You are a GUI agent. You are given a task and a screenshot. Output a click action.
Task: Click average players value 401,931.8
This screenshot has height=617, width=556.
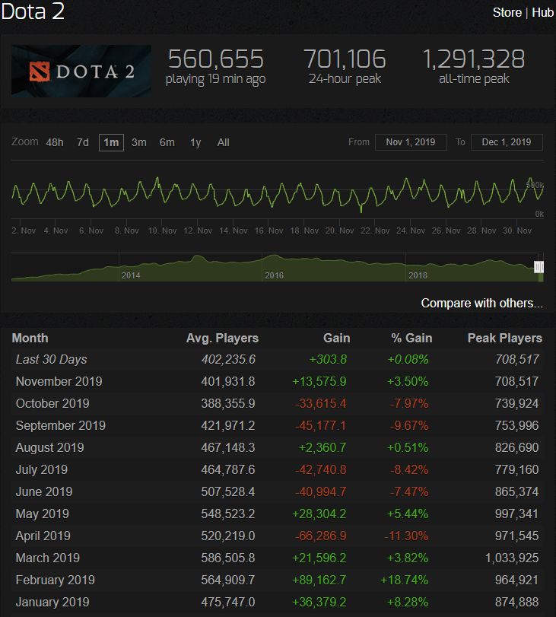coord(228,381)
